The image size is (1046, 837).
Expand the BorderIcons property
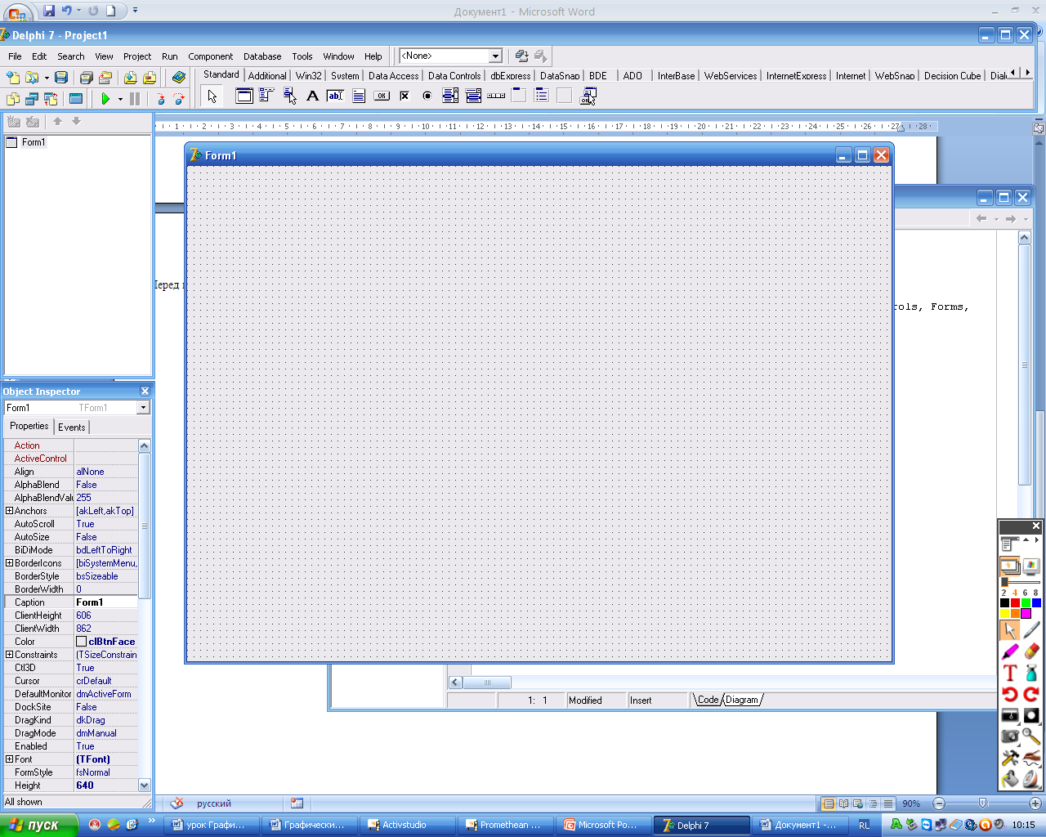[x=9, y=563]
